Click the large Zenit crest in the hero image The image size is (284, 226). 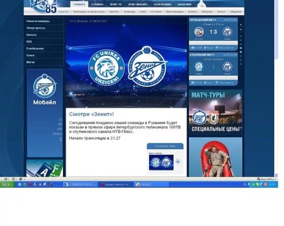coord(147,66)
